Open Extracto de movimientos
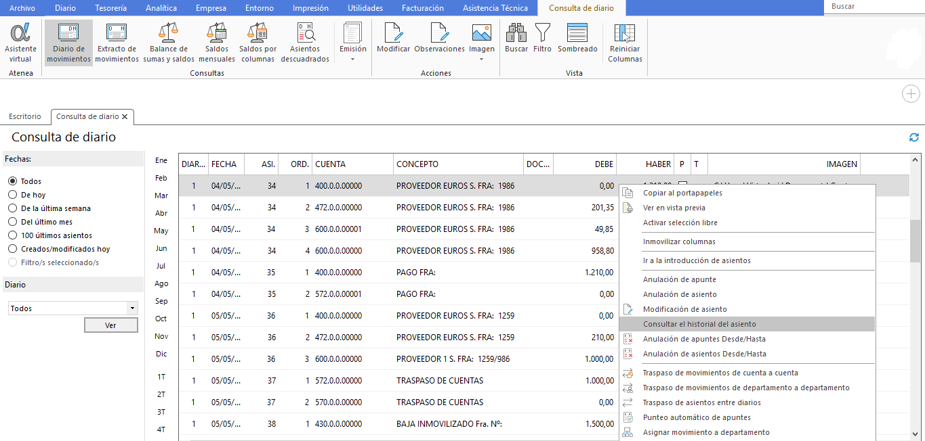Screen dimensions: 925x441 click(117, 43)
